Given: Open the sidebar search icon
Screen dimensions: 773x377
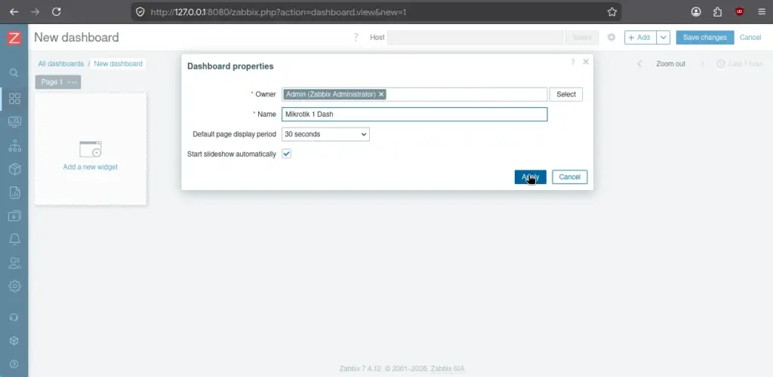Looking at the screenshot, I should pyautogui.click(x=14, y=73).
